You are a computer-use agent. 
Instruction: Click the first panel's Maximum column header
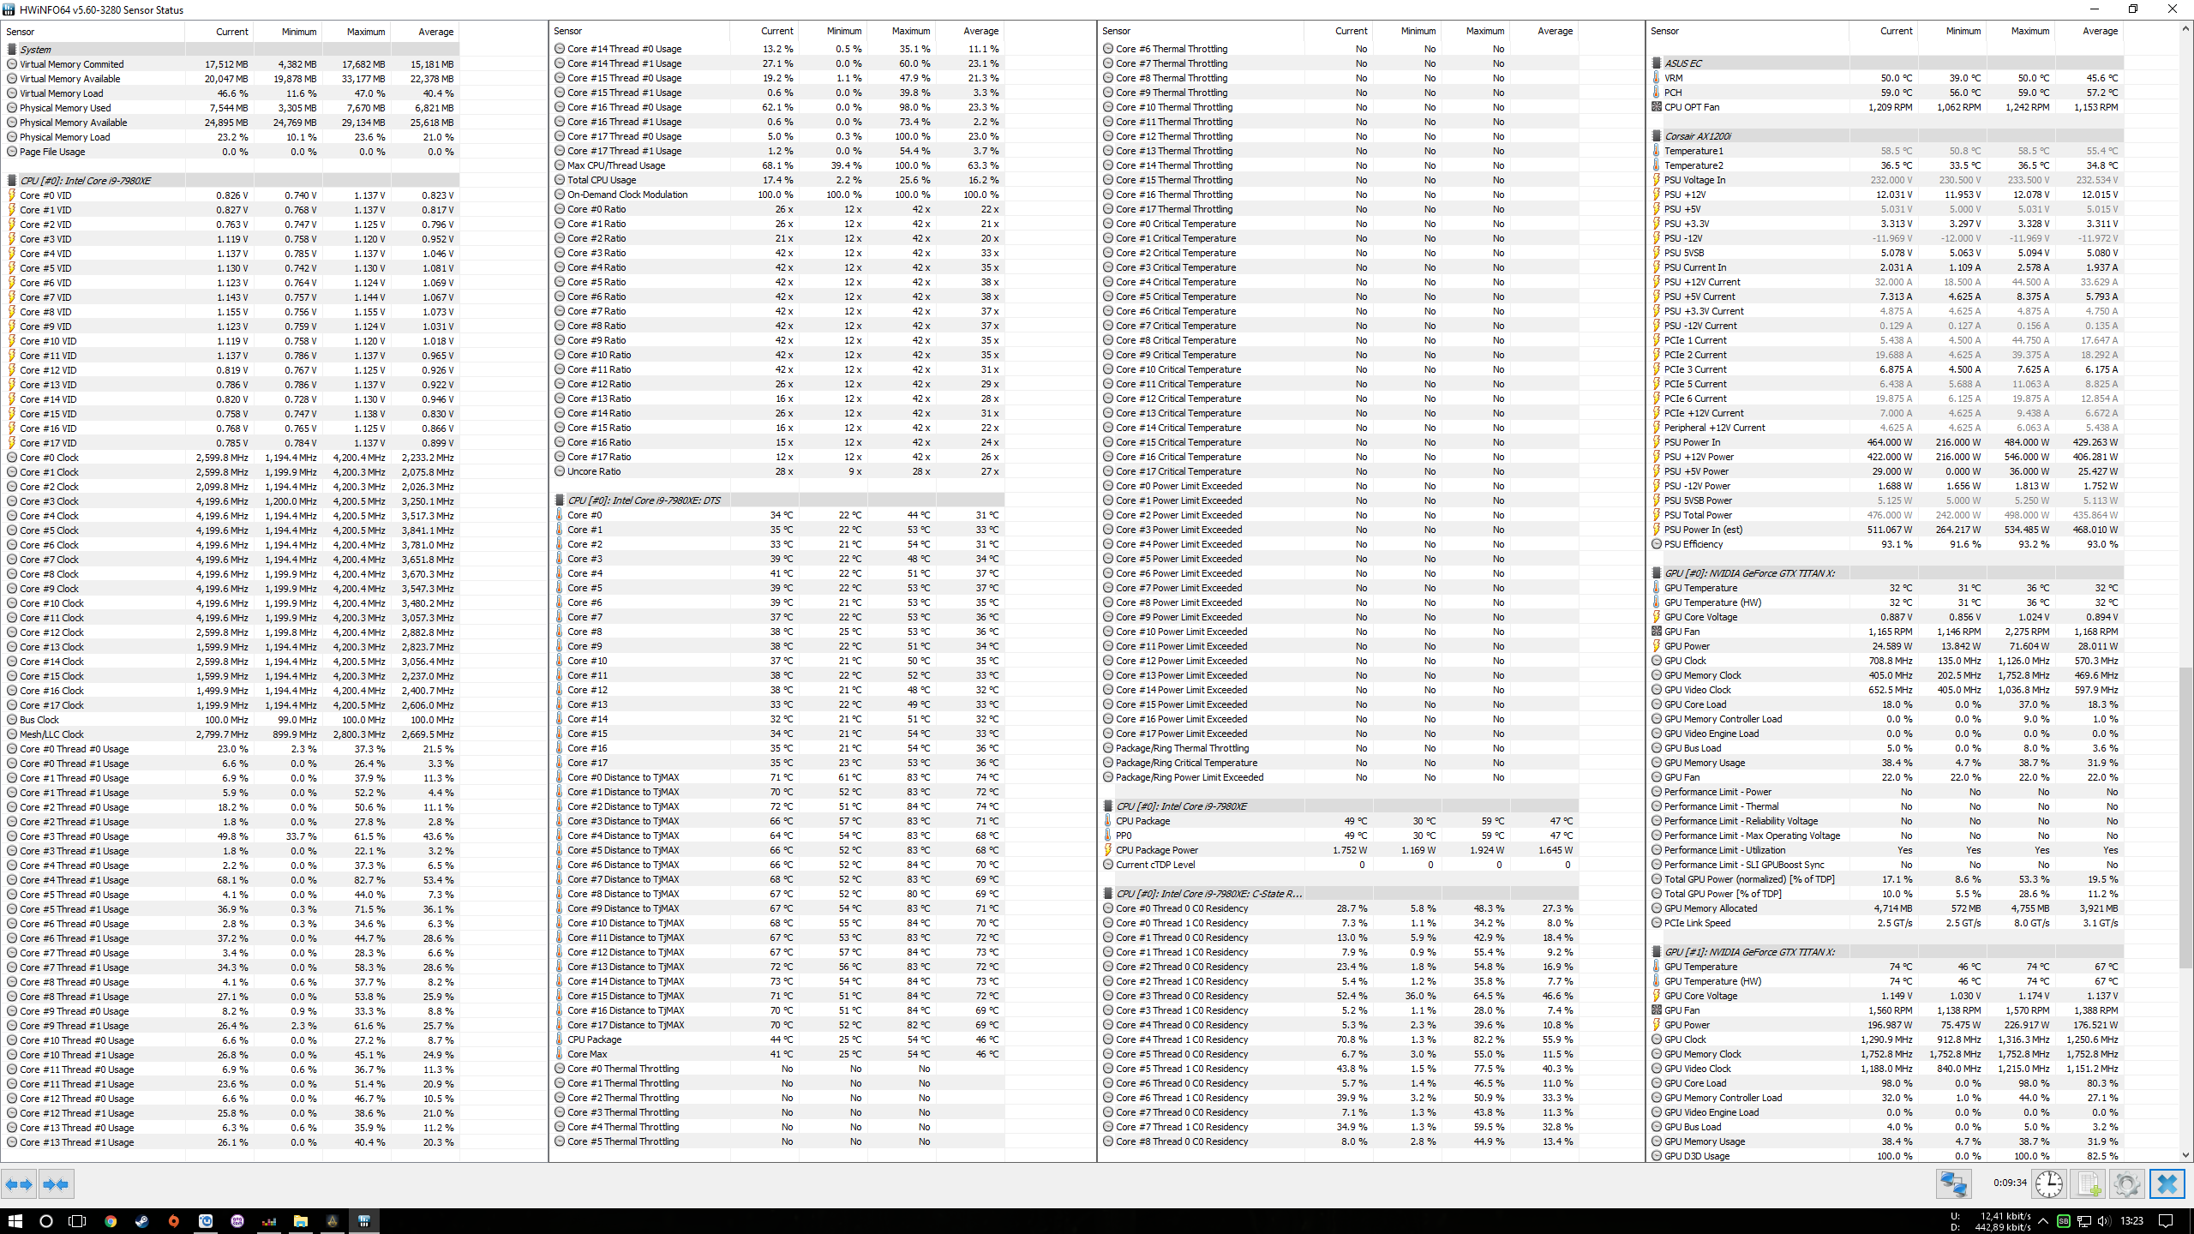(x=366, y=32)
